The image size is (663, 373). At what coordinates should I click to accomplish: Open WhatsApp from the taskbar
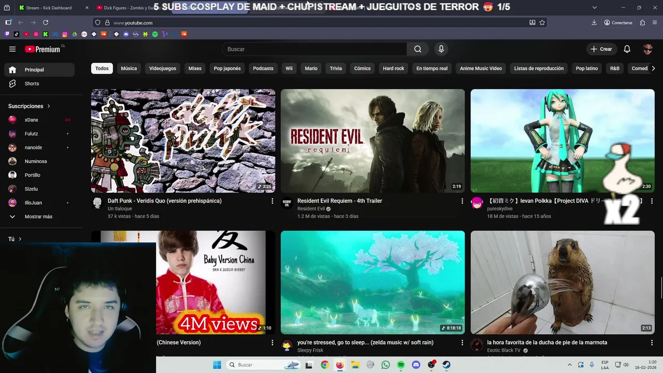[385, 365]
